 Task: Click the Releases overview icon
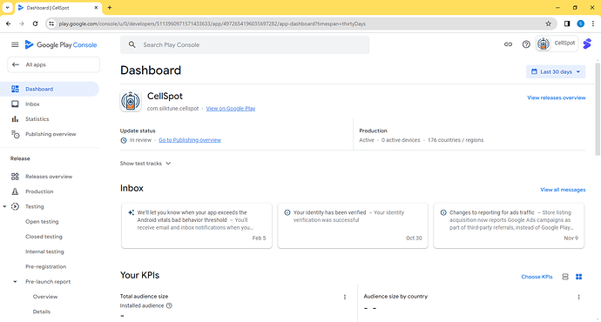tap(15, 177)
